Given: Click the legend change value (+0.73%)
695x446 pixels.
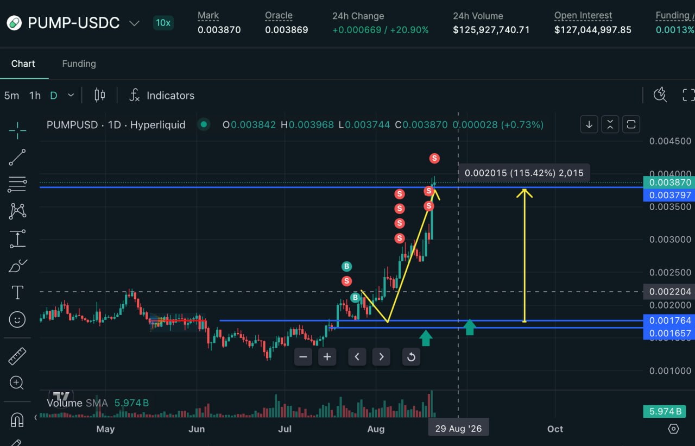Looking at the screenshot, I should [522, 124].
